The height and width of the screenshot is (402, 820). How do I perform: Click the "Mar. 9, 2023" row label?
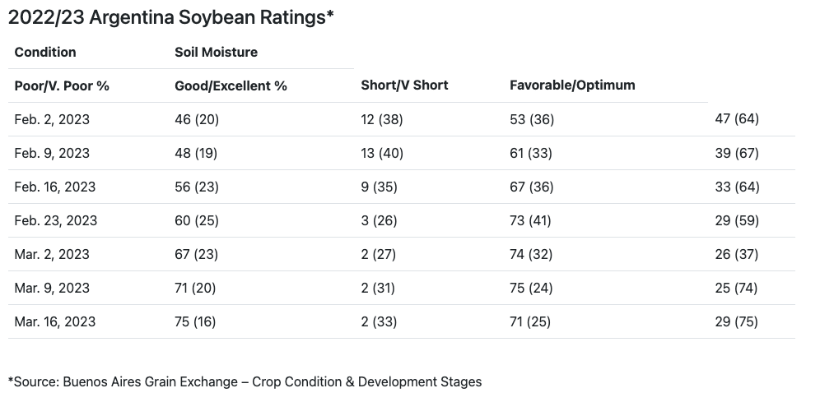tap(52, 288)
